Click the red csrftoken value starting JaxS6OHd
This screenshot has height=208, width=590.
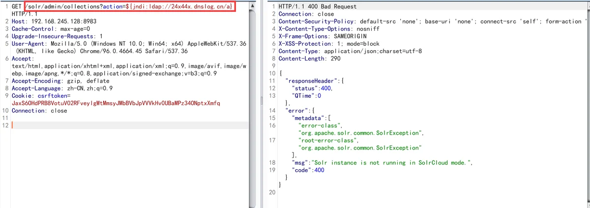click(x=116, y=103)
